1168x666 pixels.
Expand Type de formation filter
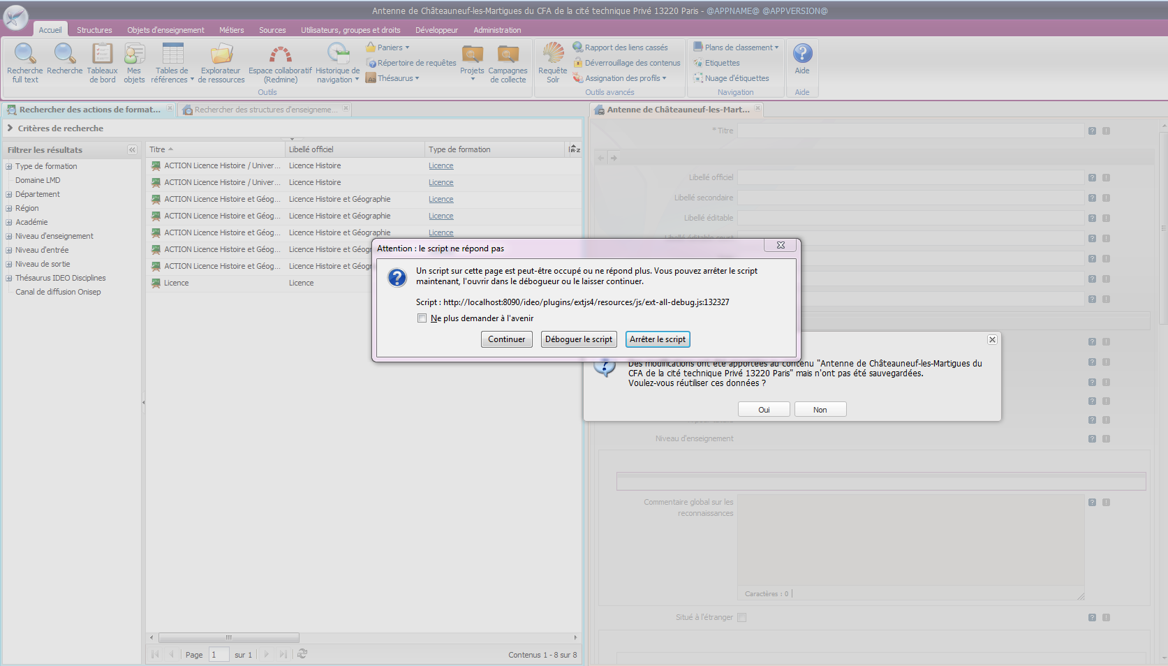coord(9,166)
